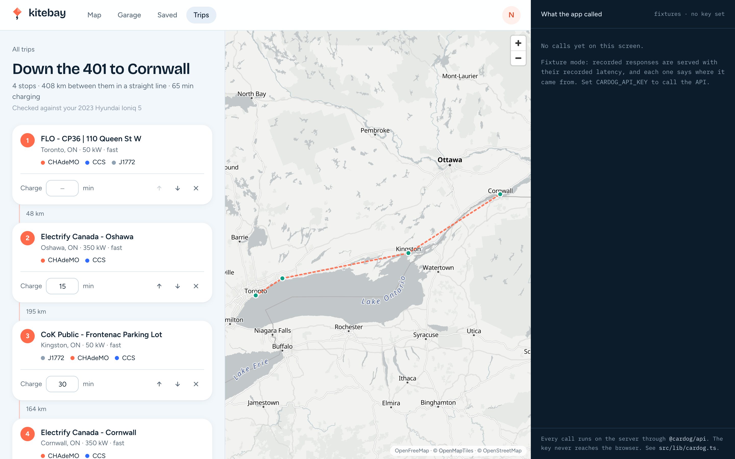Click the 195 km leg distance
Viewport: 735px width, 459px height.
[36, 311]
